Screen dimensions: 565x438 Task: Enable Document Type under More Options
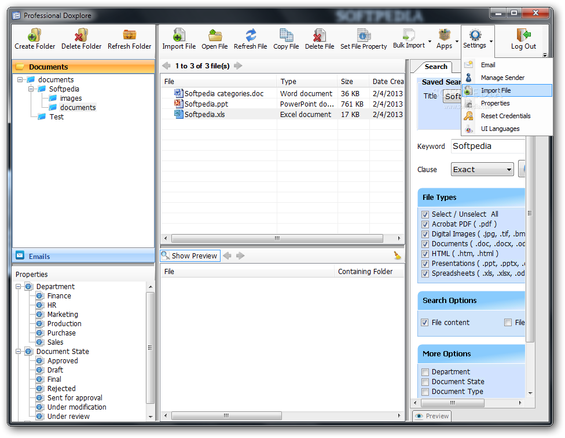coord(425,392)
